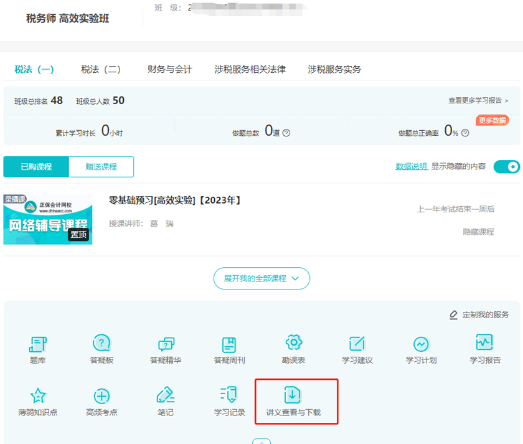Open the 答疑板 Q&A board icon
This screenshot has width=523, height=444.
pos(101,344)
